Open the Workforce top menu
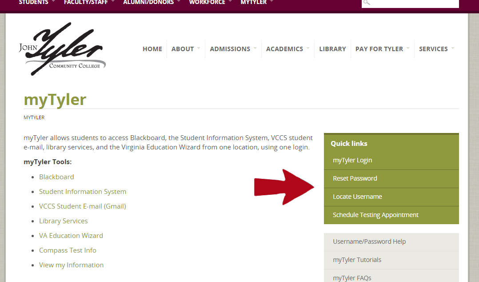Screen dimensions: 479x282 (x=207, y=3)
